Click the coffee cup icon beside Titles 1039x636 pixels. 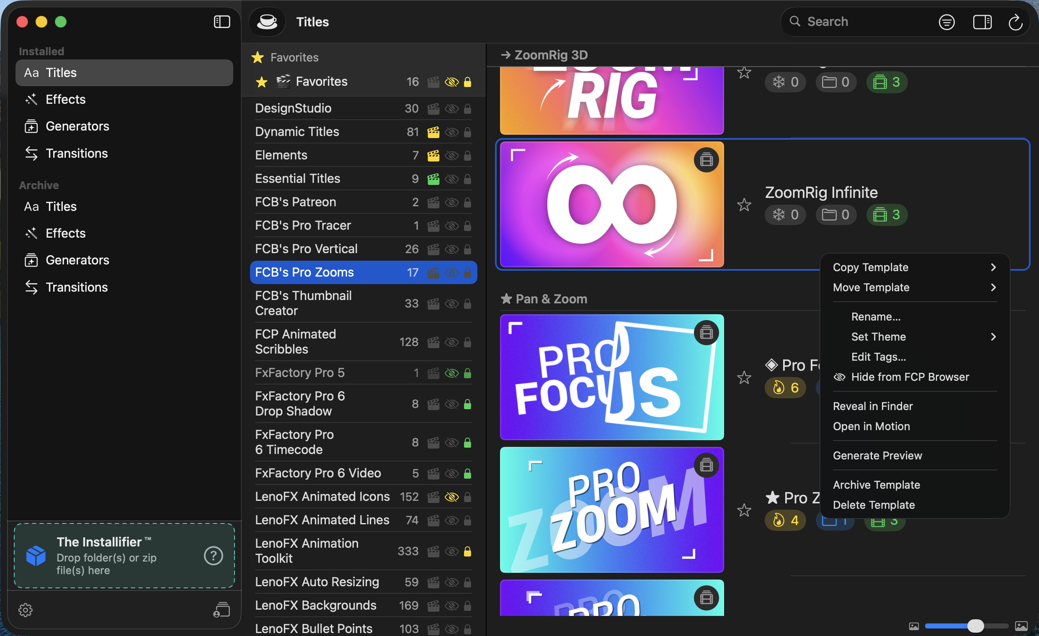267,21
